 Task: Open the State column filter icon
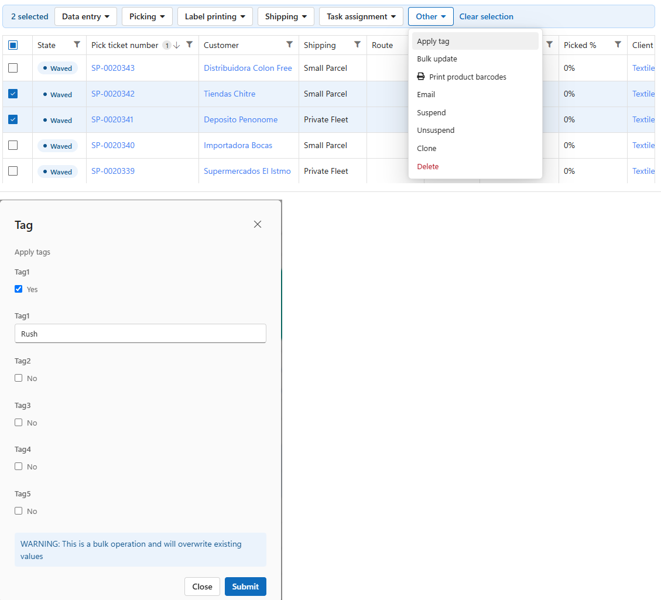[77, 44]
